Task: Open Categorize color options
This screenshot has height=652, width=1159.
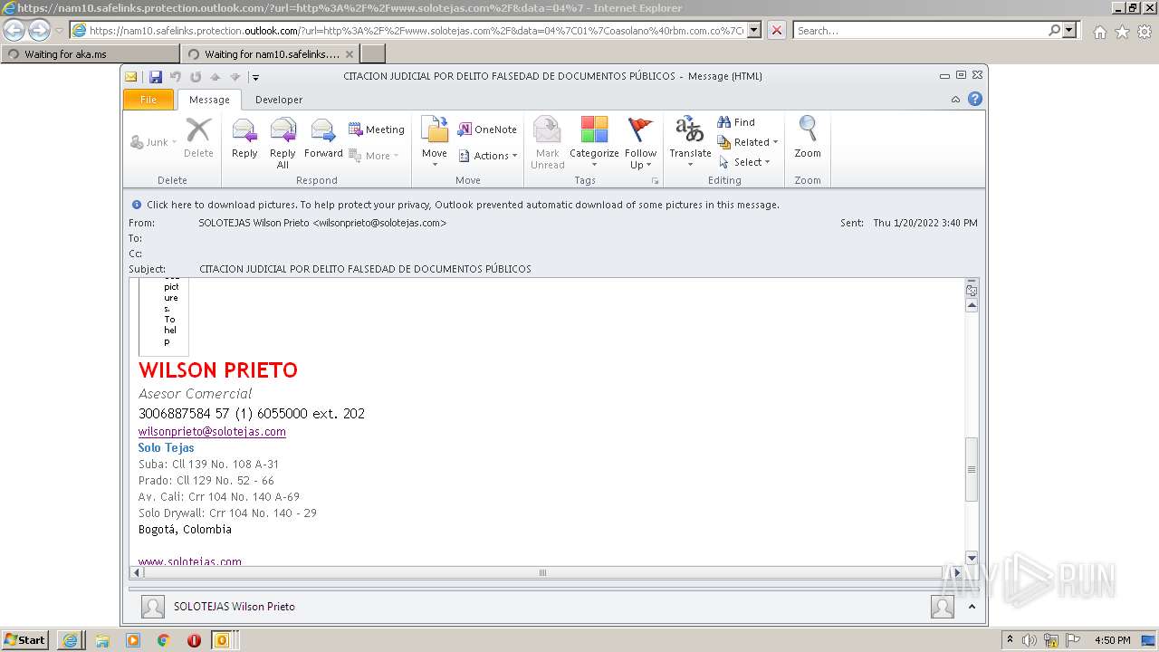Action: [x=594, y=143]
